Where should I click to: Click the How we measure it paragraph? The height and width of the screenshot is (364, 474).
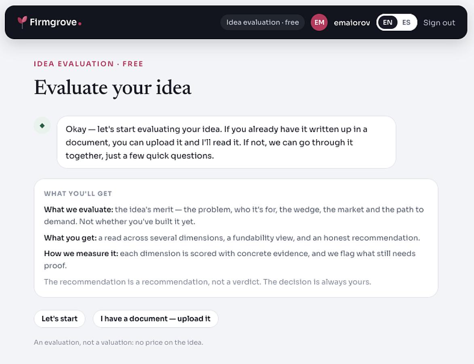click(230, 259)
